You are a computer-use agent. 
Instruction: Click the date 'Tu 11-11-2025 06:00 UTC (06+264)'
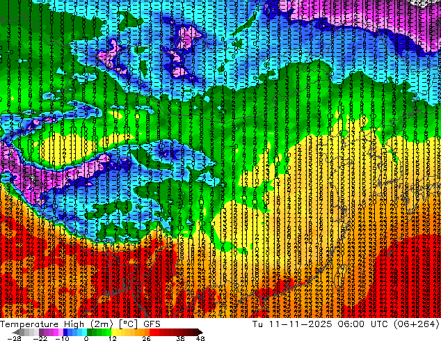point(346,324)
